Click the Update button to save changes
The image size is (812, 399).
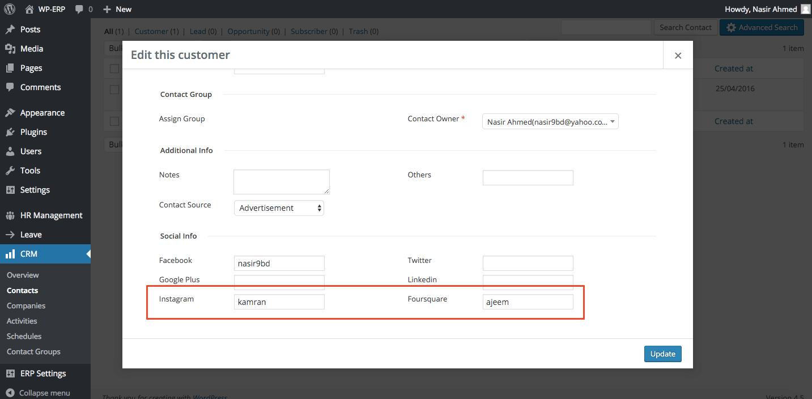tap(662, 353)
